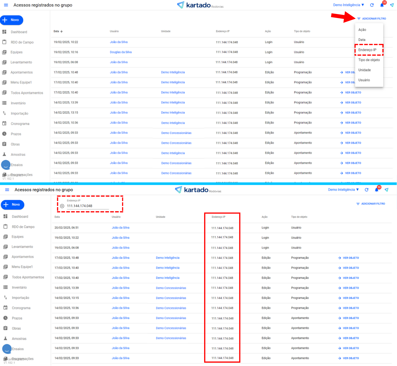Sort by the Data column with arrow

pyautogui.click(x=58, y=31)
